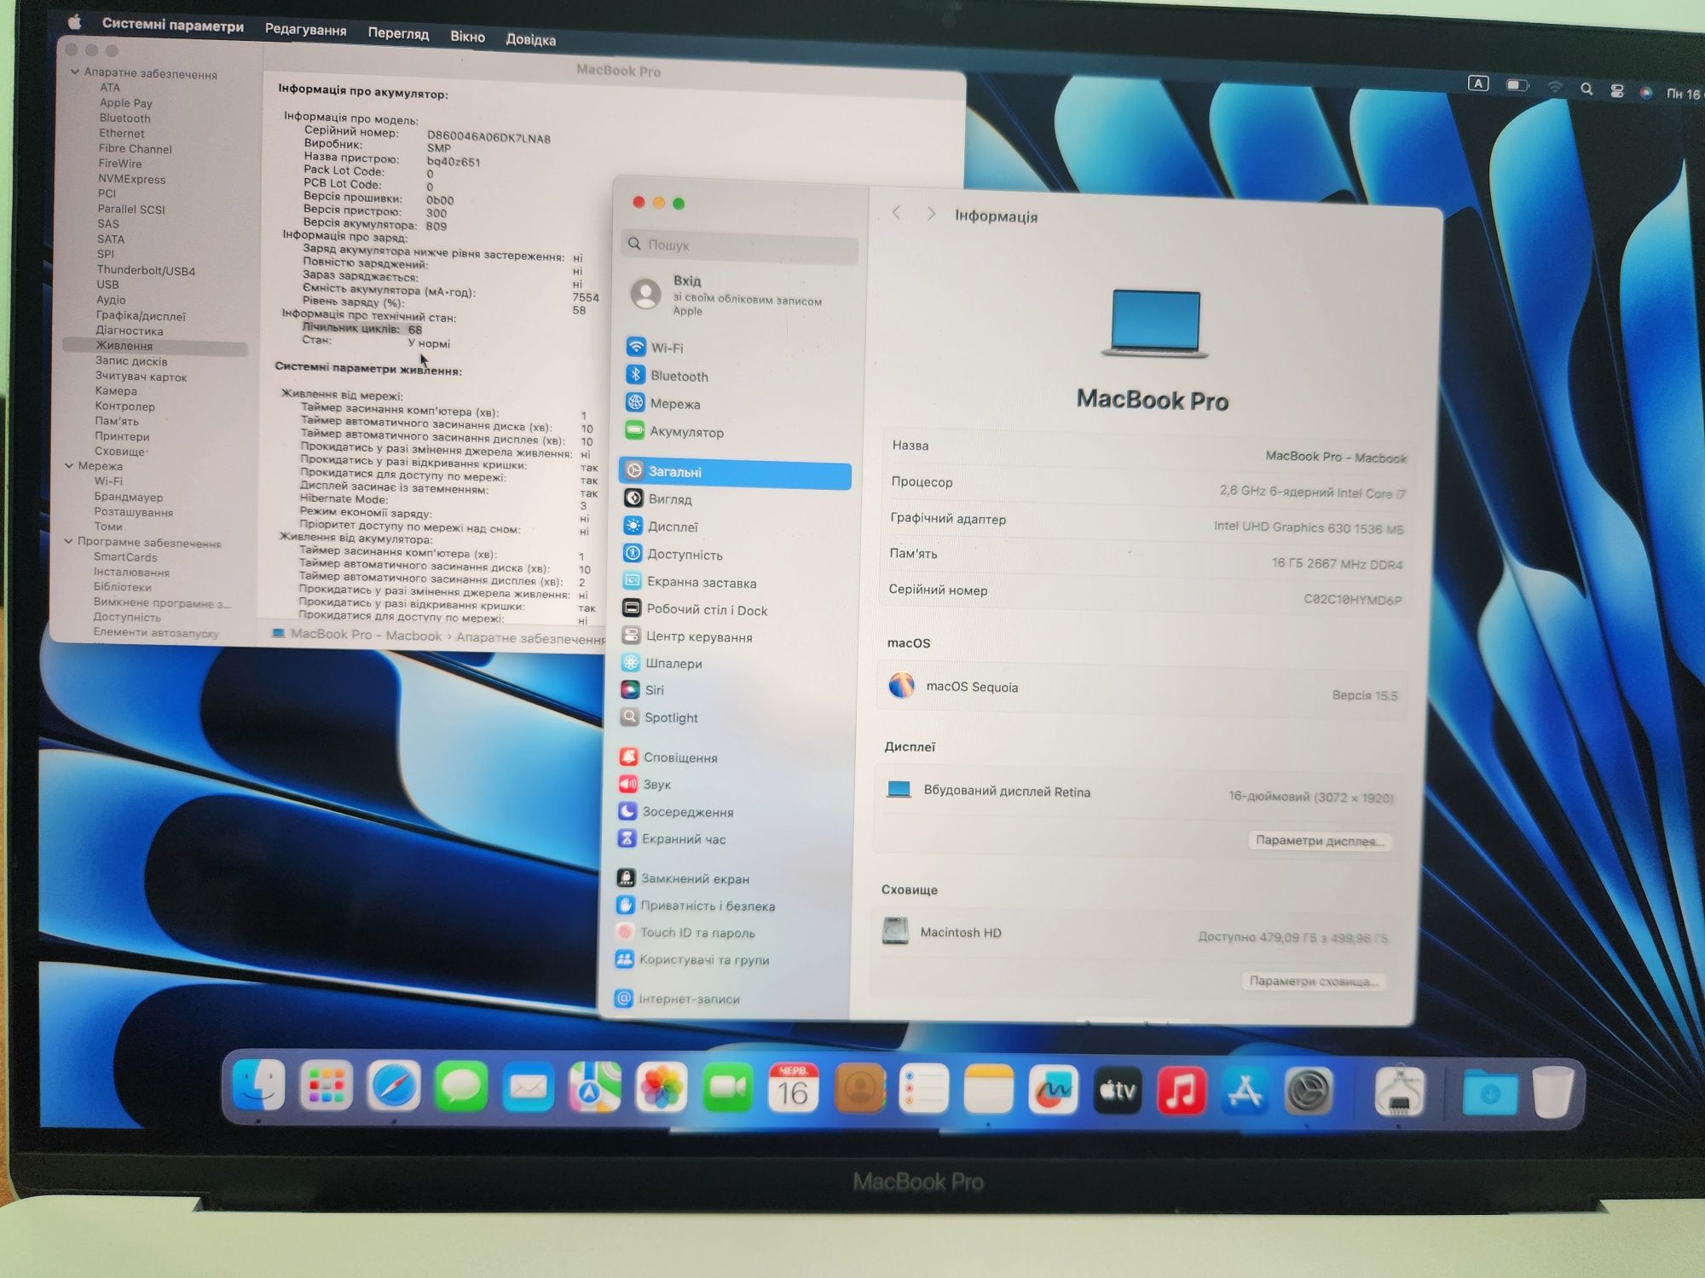Open Photos app in the Dock
The height and width of the screenshot is (1278, 1705).
coord(662,1088)
